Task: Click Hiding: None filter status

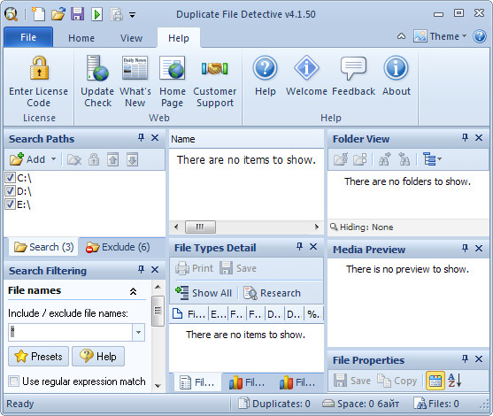Action: [362, 227]
